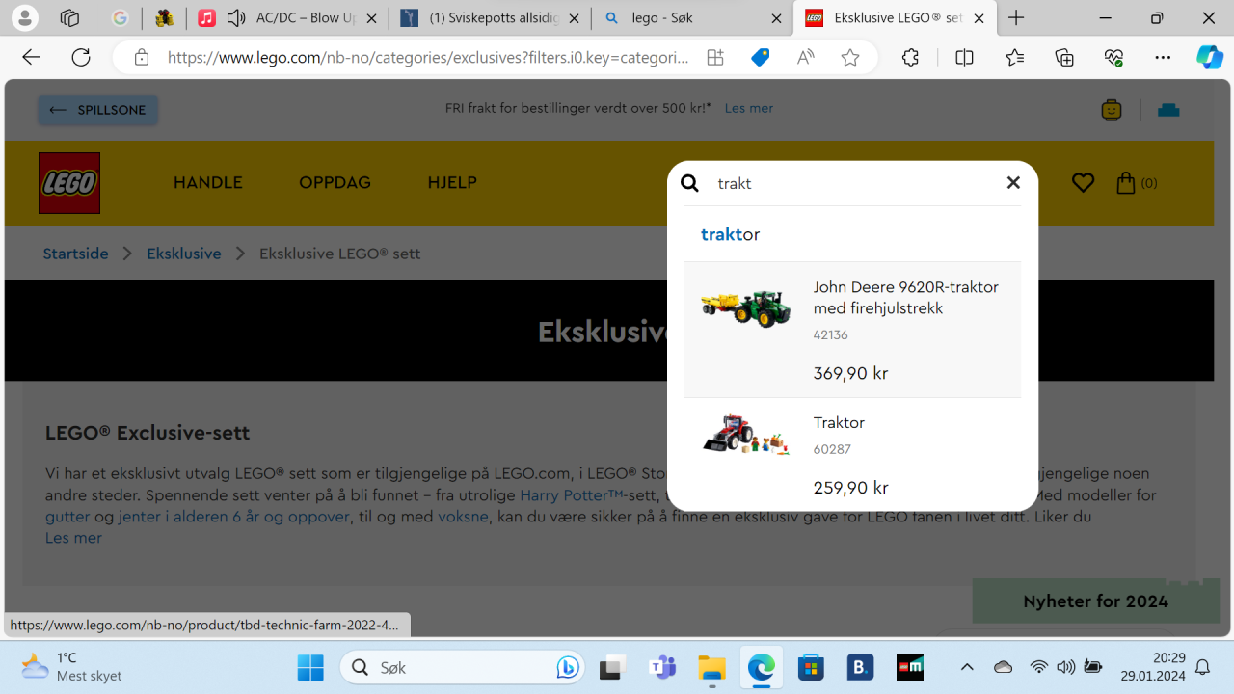1234x694 pixels.
Task: Open the OPPDAG menu
Action: [x=335, y=183]
